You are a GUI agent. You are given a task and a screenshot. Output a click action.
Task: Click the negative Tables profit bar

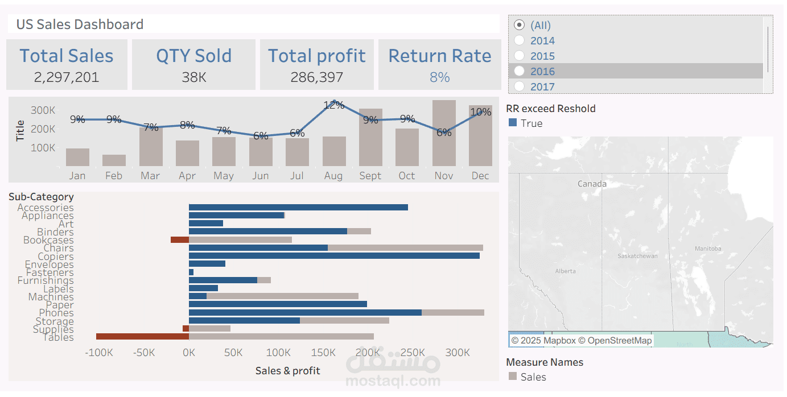point(142,336)
